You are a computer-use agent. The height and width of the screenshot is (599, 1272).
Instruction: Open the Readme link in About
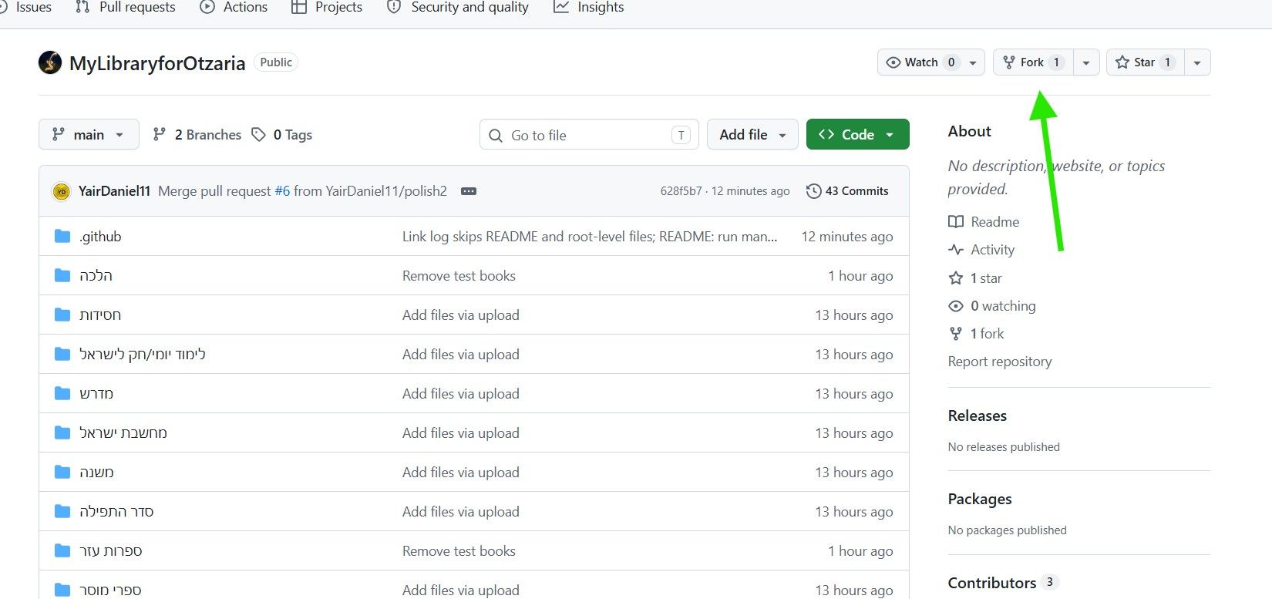[984, 222]
